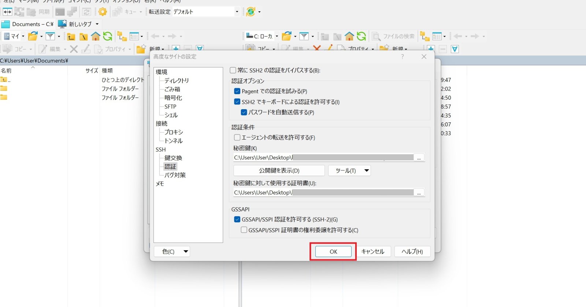Toggle GSSAPI/SSPI 認証を許可する (SSH-2) checkbox
Image resolution: width=586 pixels, height=307 pixels.
tap(237, 219)
